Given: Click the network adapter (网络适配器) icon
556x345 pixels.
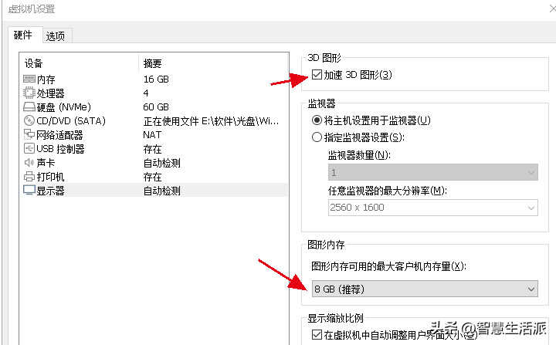Looking at the screenshot, I should pyautogui.click(x=29, y=134).
